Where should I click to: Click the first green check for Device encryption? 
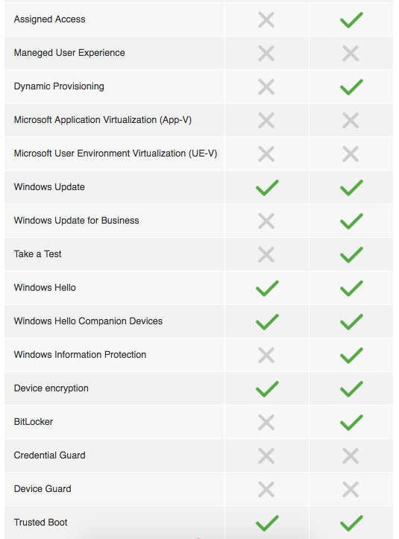pyautogui.click(x=267, y=389)
